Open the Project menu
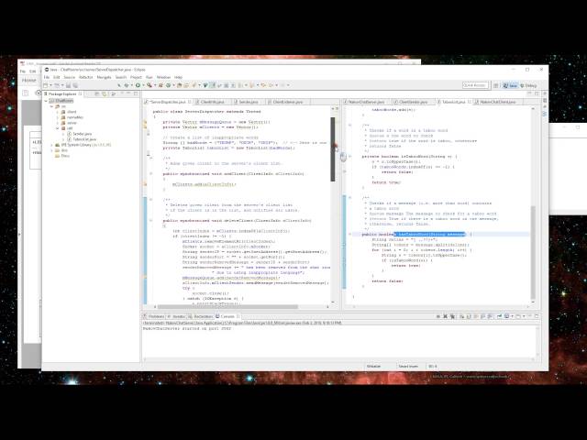The width and height of the screenshot is (587, 440). (136, 77)
